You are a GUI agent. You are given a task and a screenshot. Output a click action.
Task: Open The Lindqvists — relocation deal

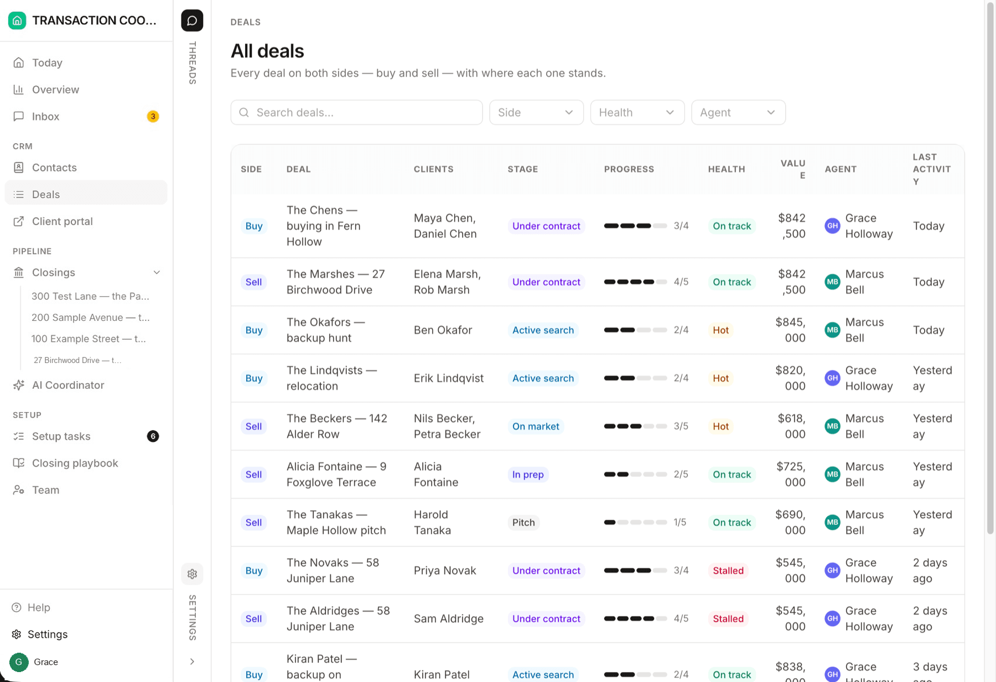point(331,378)
